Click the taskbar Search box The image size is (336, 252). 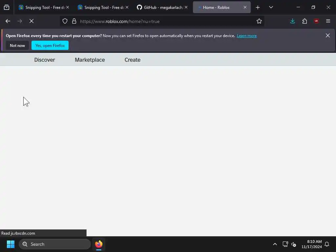55,244
